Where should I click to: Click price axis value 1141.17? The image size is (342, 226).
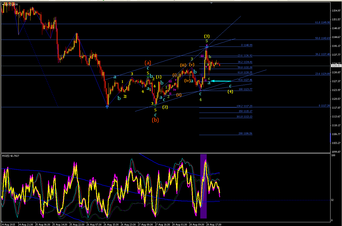[x=336, y=46]
